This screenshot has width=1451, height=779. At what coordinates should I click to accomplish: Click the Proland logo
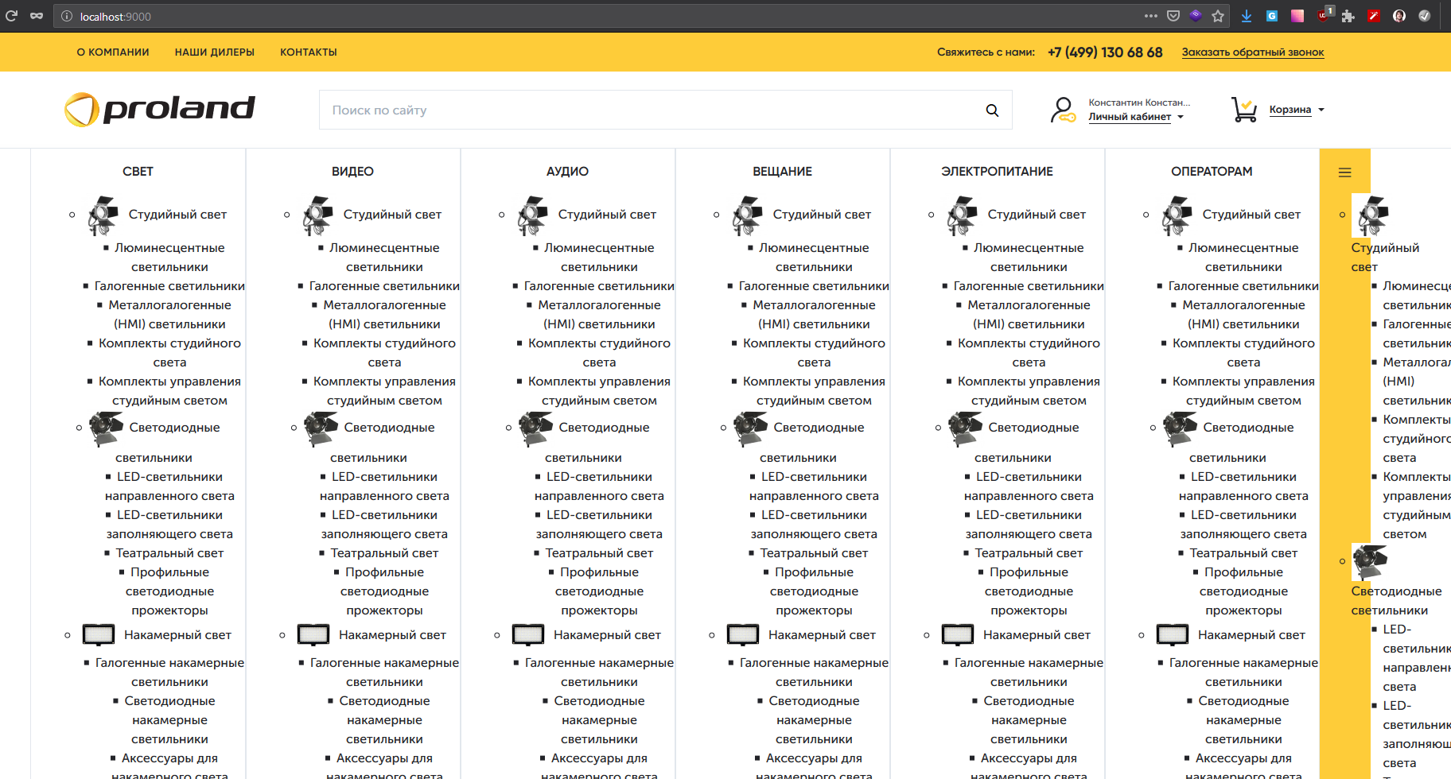point(160,109)
